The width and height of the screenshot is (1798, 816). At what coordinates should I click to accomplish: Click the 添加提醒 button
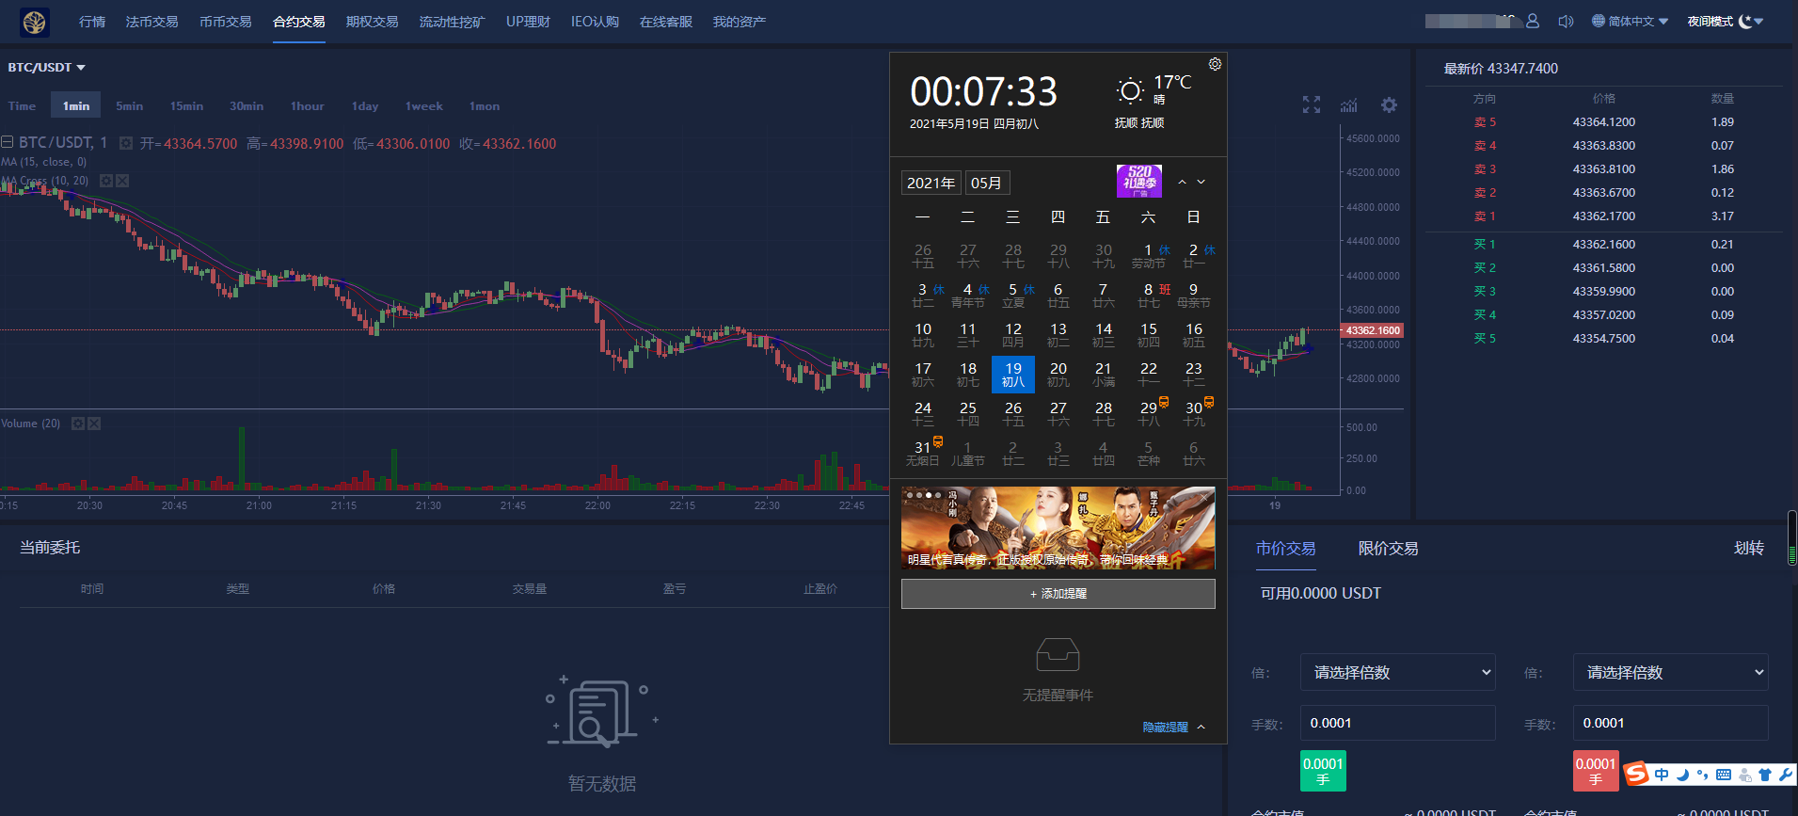tap(1058, 594)
